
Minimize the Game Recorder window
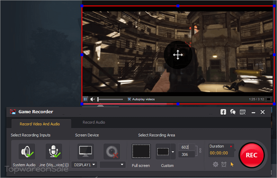[253, 113]
